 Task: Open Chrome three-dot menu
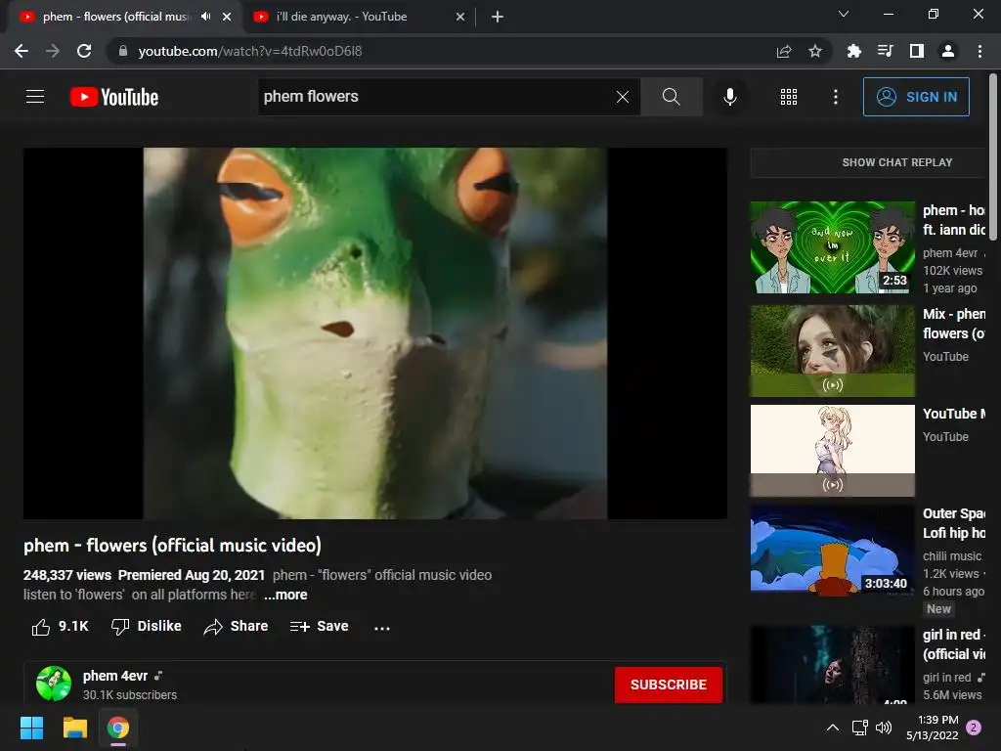click(x=979, y=51)
